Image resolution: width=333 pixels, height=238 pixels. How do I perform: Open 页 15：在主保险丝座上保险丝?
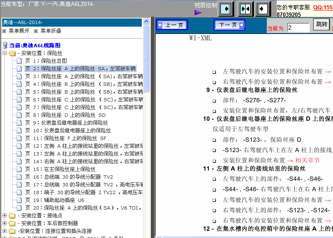pos(60,169)
